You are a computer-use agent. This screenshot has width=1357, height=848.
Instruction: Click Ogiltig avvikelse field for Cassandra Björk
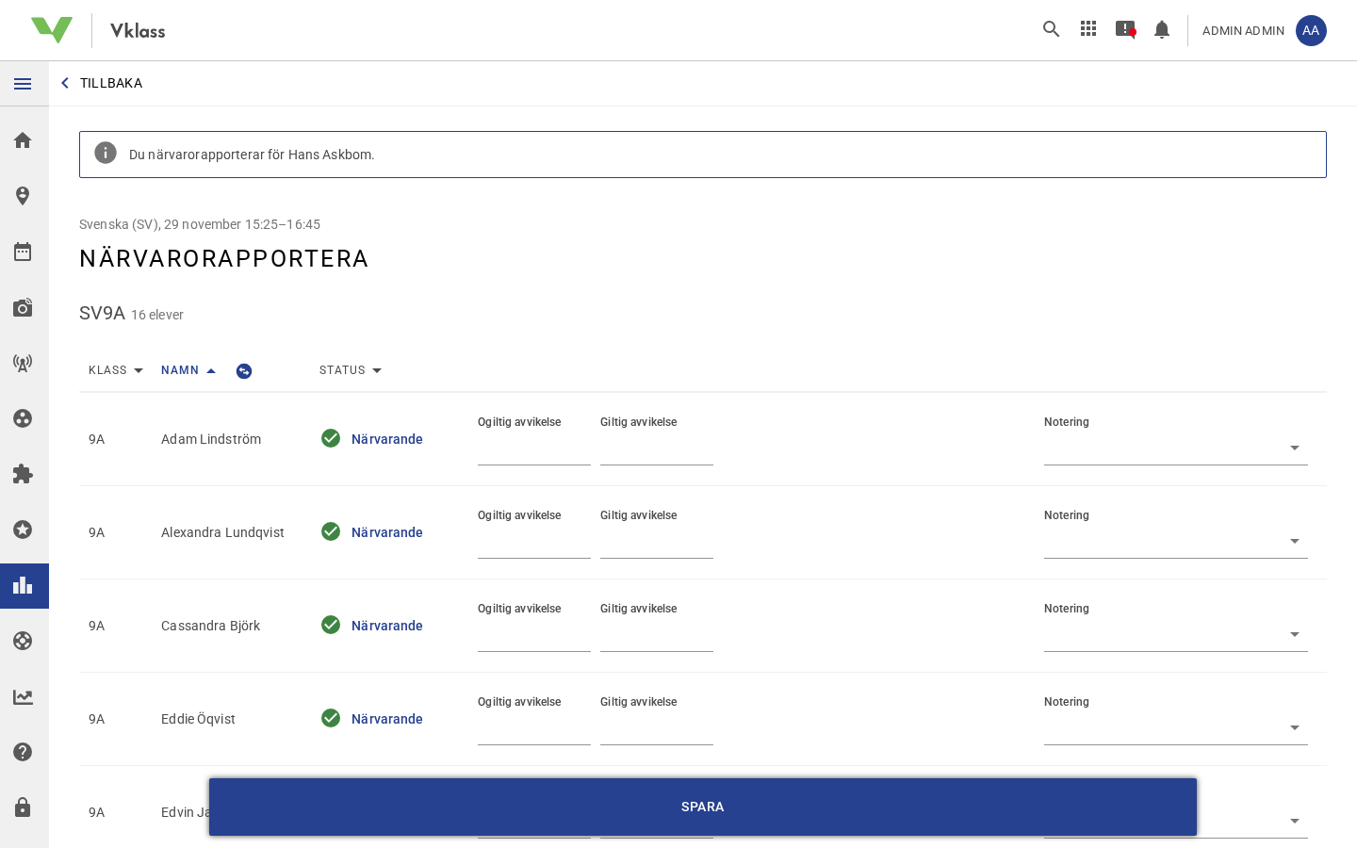click(534, 636)
